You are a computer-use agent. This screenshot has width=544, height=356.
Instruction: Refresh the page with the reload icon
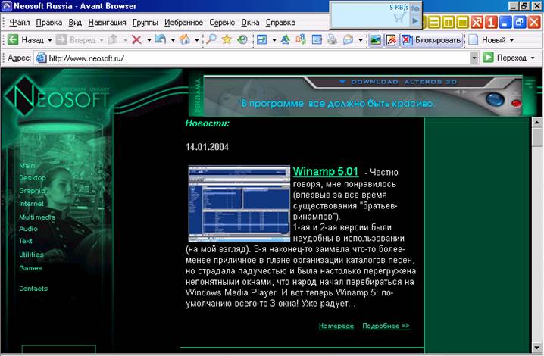pyautogui.click(x=161, y=39)
